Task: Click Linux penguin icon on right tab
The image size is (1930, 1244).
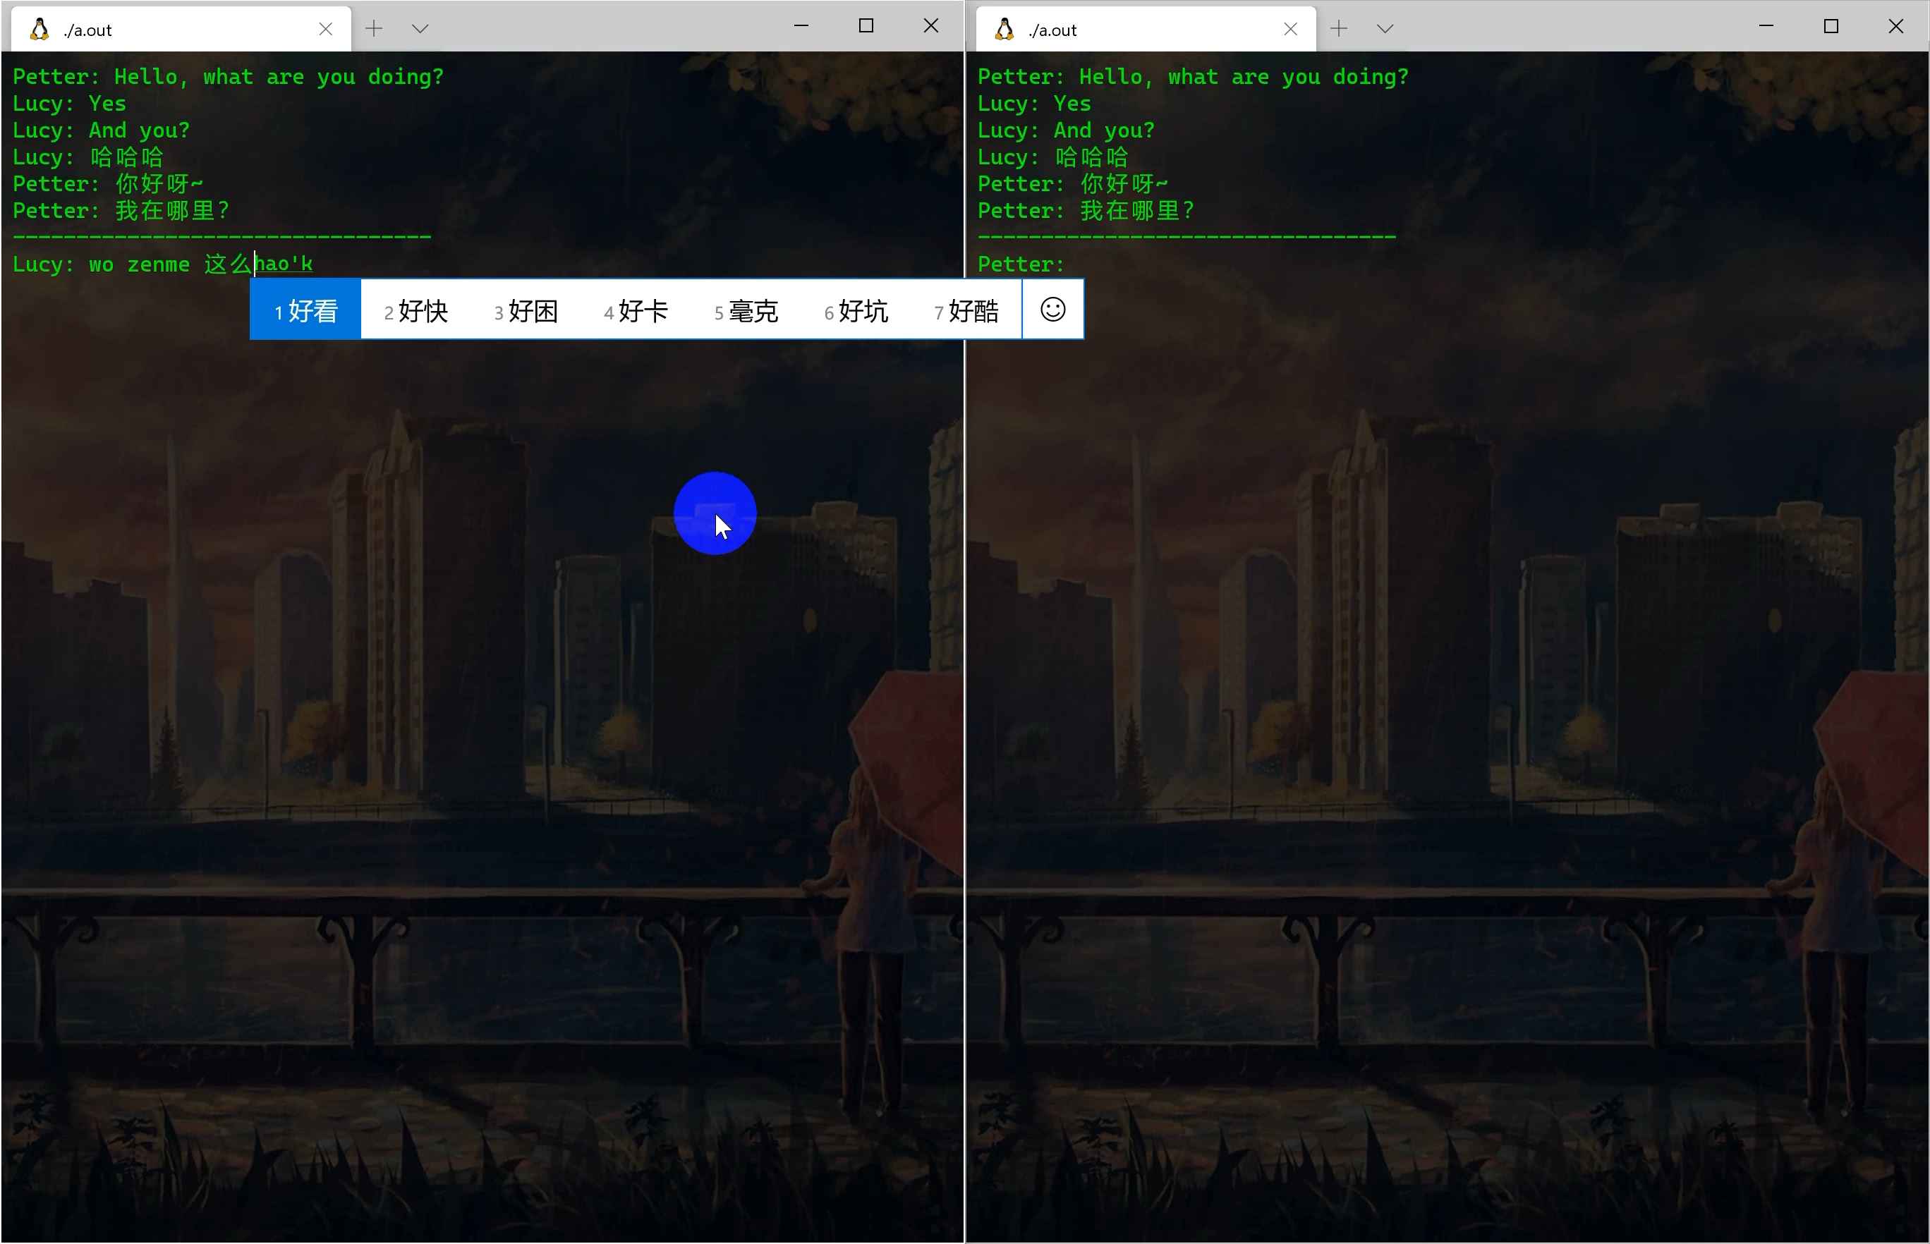Action: [x=1005, y=30]
